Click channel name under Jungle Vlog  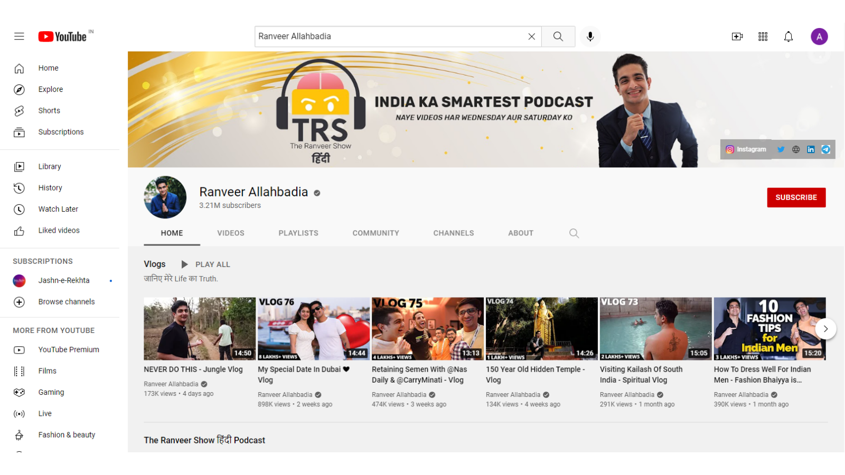pyautogui.click(x=171, y=384)
